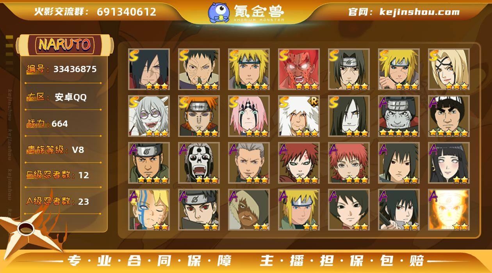This screenshot has width=492, height=273.
Task: Click the blue Krypton Monster mascot logo
Action: click(218, 12)
